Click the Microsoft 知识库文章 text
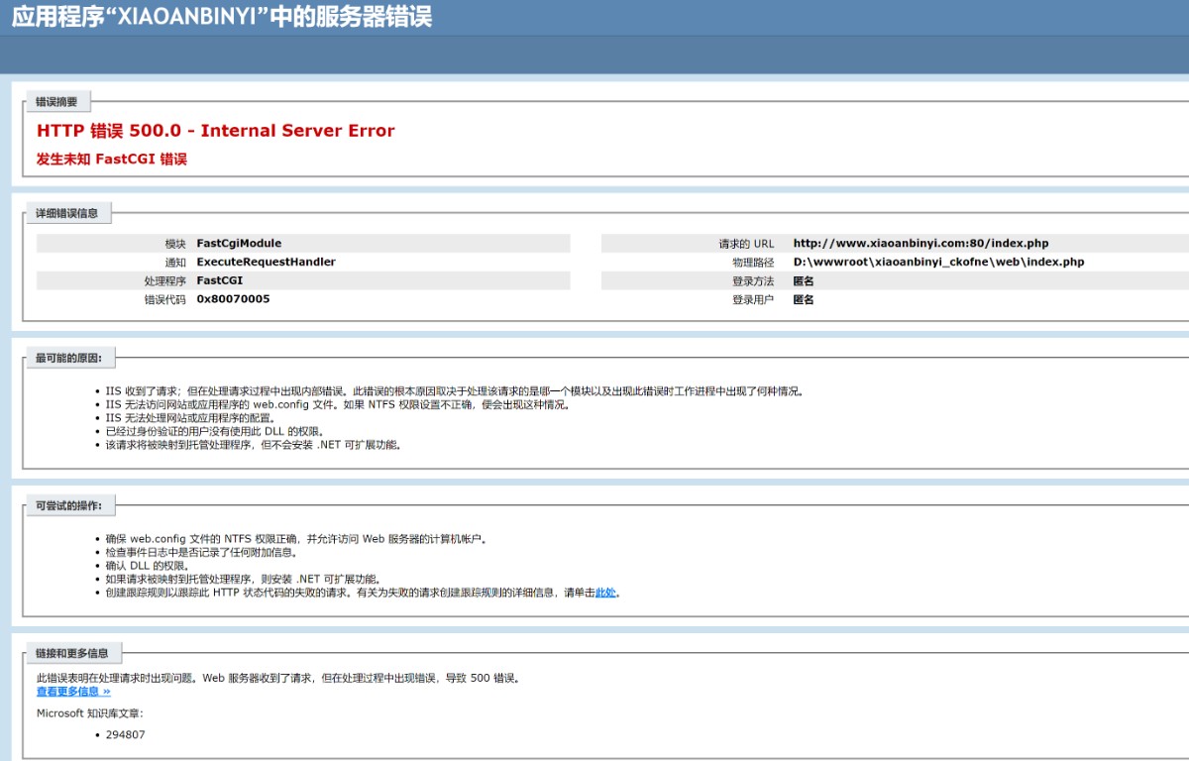This screenshot has height=761, width=1189. [90, 713]
